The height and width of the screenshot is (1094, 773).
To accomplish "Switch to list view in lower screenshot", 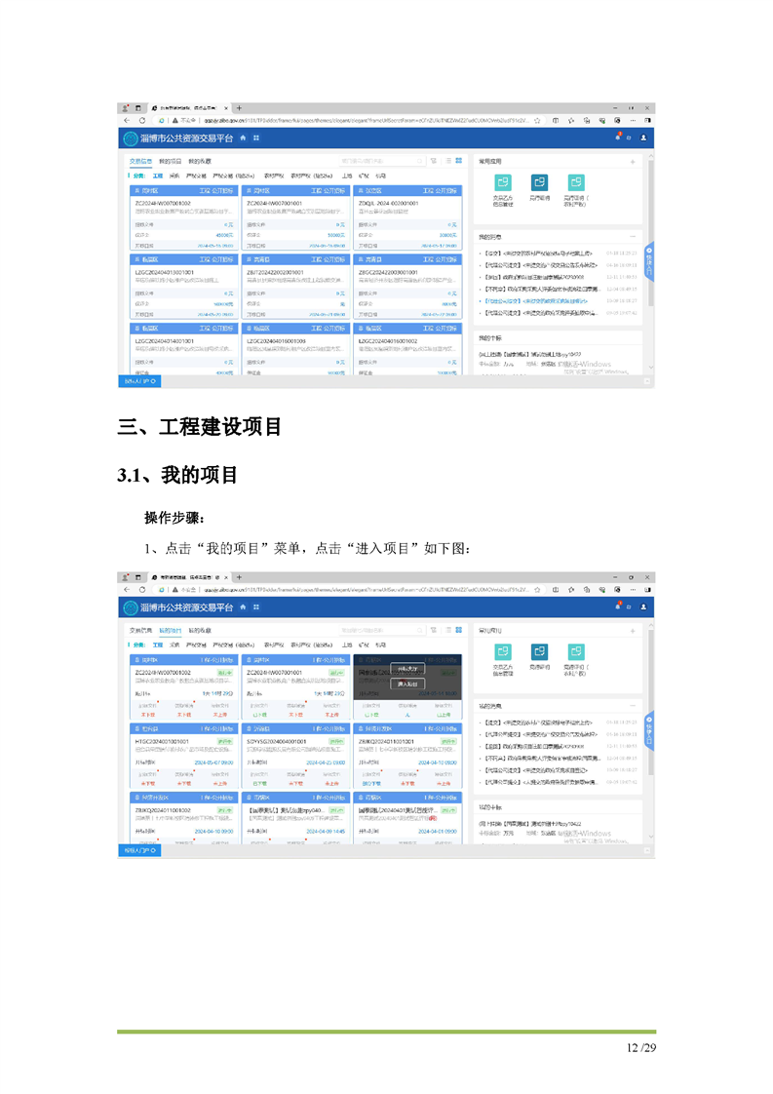I will [447, 630].
